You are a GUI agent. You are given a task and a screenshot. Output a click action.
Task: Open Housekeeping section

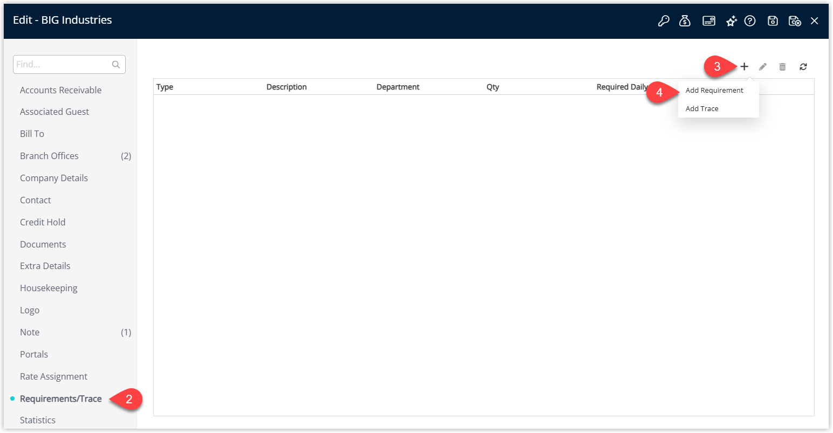point(49,288)
